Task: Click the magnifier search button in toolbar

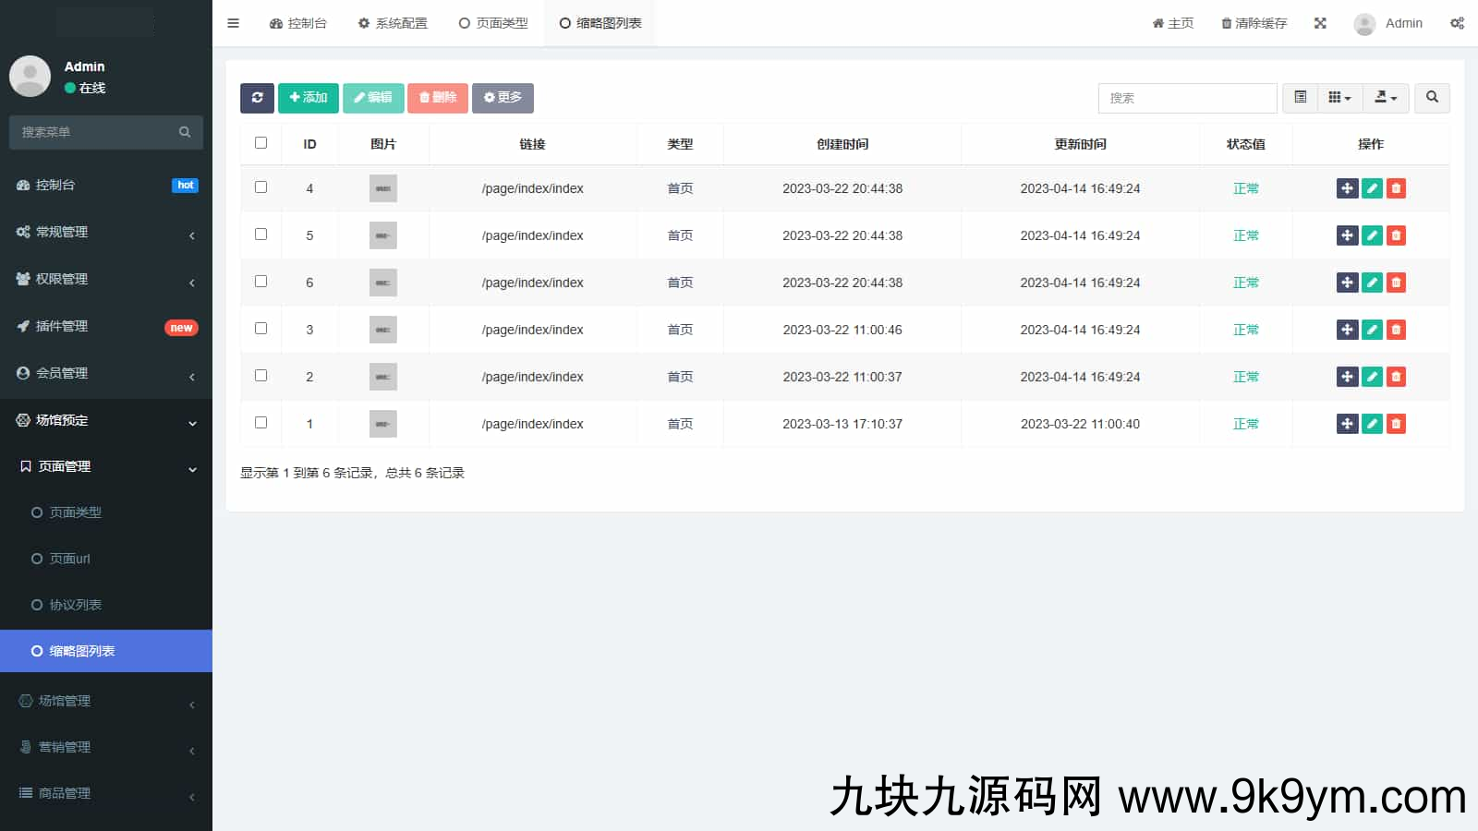Action: click(1432, 98)
